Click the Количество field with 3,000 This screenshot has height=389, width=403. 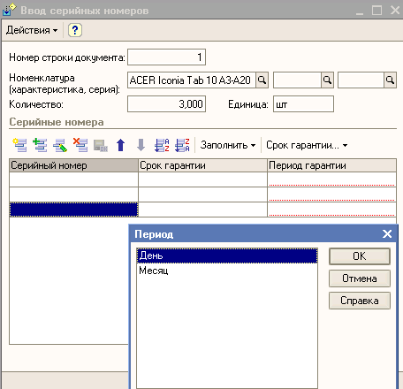pyautogui.click(x=166, y=104)
